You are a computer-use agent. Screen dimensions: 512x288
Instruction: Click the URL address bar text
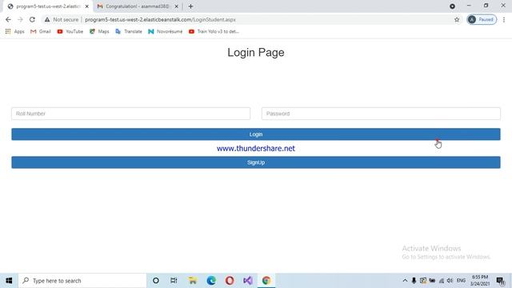click(160, 19)
